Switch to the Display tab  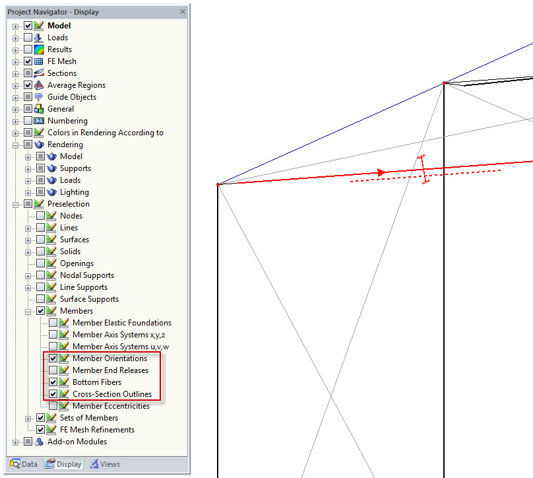point(63,464)
